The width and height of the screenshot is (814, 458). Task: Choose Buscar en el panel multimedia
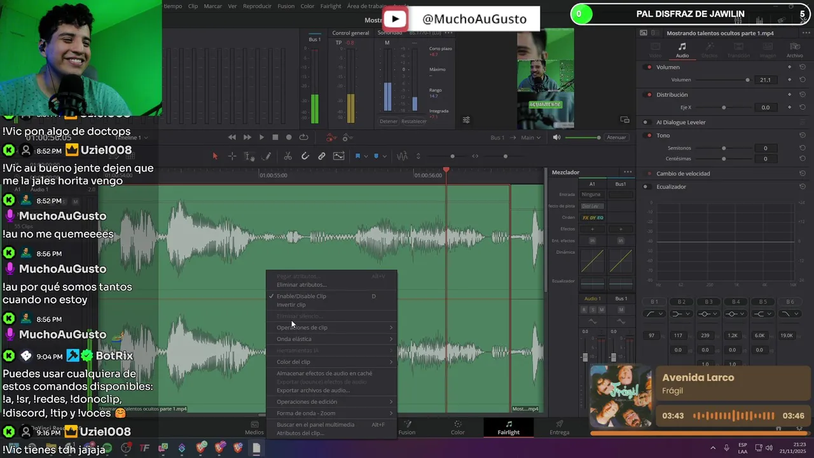(331, 424)
